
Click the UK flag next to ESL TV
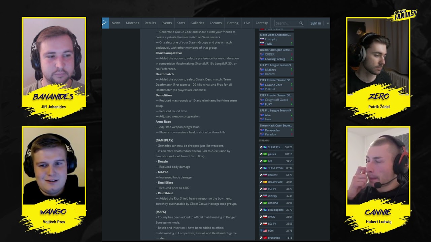(x=265, y=189)
